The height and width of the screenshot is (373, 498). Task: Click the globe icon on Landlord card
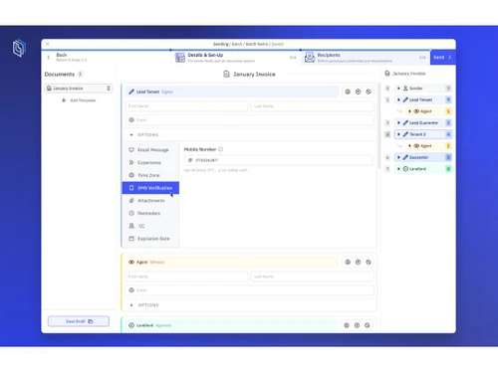point(347,325)
